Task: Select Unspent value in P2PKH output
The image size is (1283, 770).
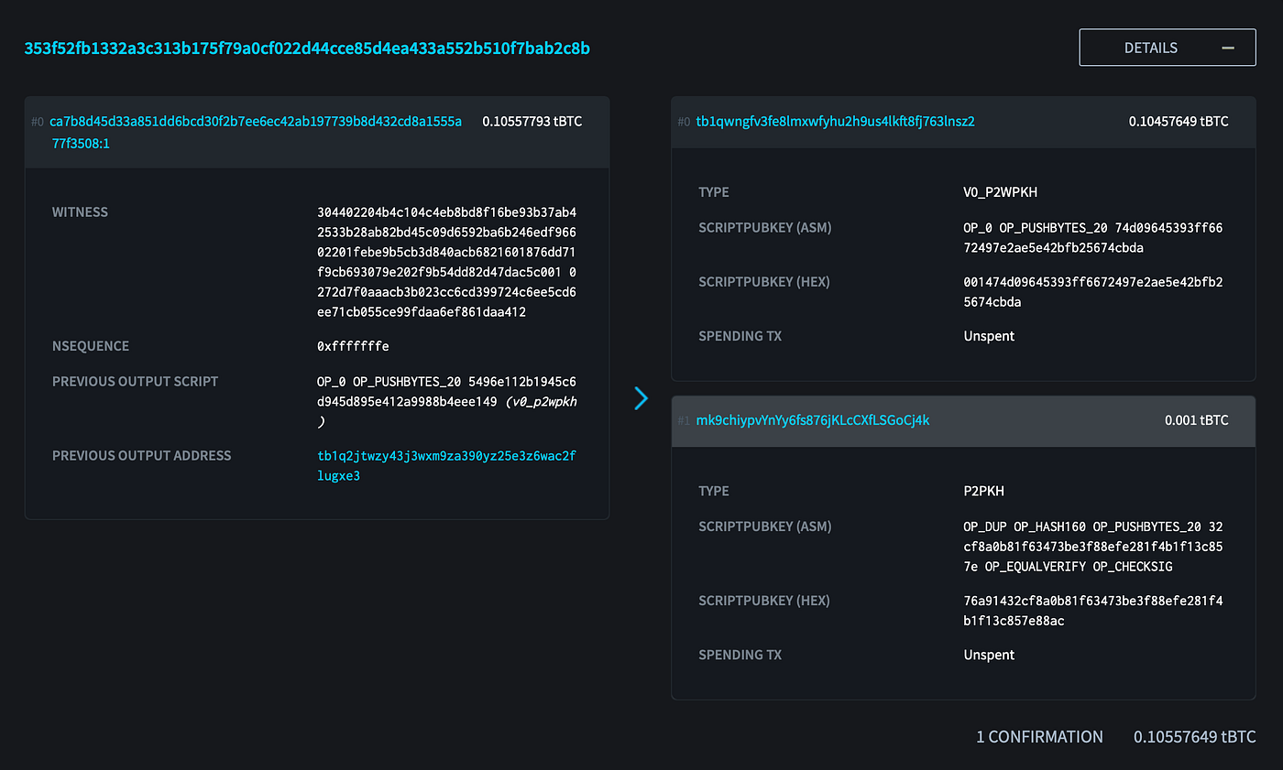Action: coord(989,655)
